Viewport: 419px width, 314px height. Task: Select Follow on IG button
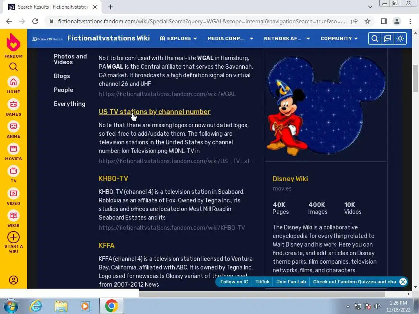click(234, 282)
